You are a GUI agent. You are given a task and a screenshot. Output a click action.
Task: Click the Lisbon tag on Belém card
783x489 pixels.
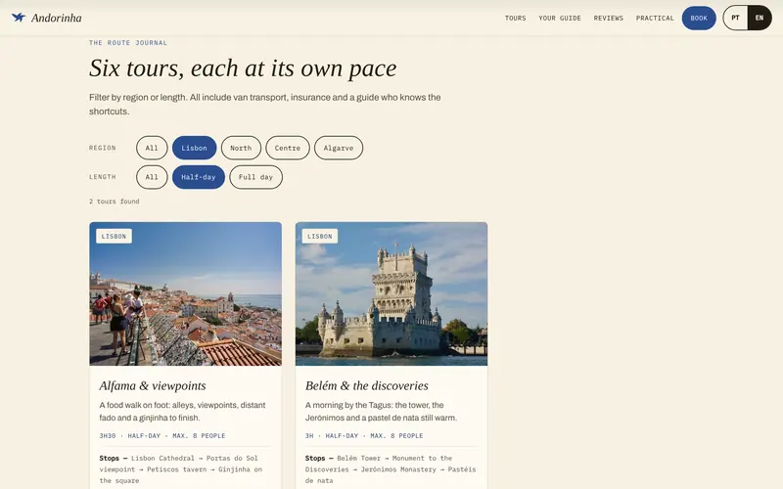(x=320, y=236)
